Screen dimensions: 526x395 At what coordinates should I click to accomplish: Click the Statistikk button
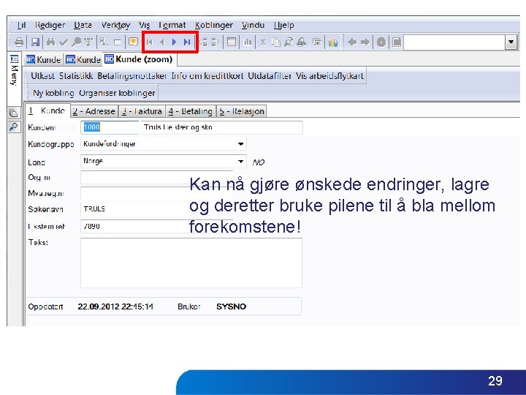[76, 76]
